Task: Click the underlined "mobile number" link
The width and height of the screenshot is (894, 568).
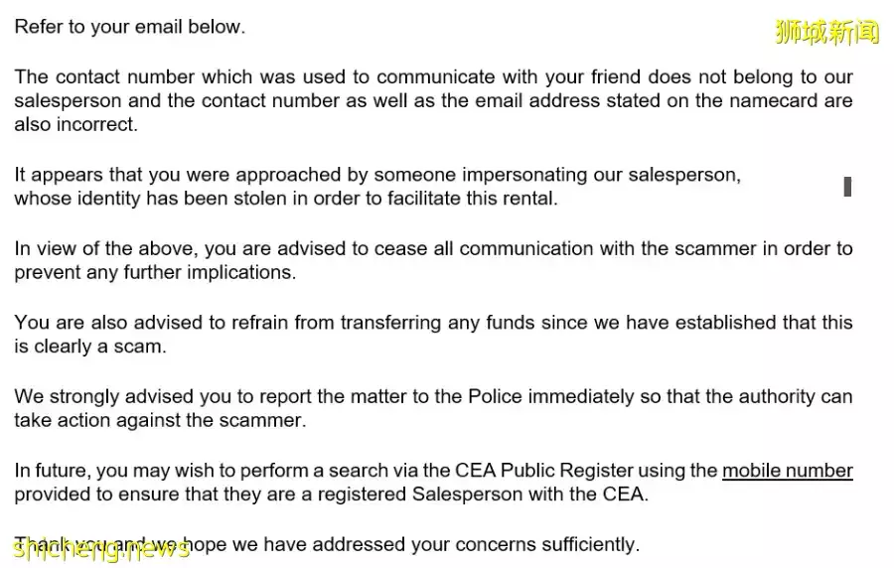Action: [x=787, y=471]
